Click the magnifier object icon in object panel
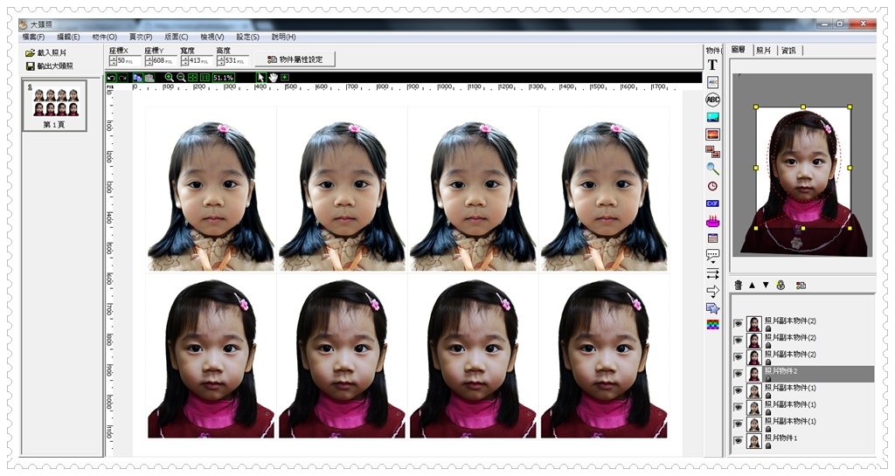 713,169
